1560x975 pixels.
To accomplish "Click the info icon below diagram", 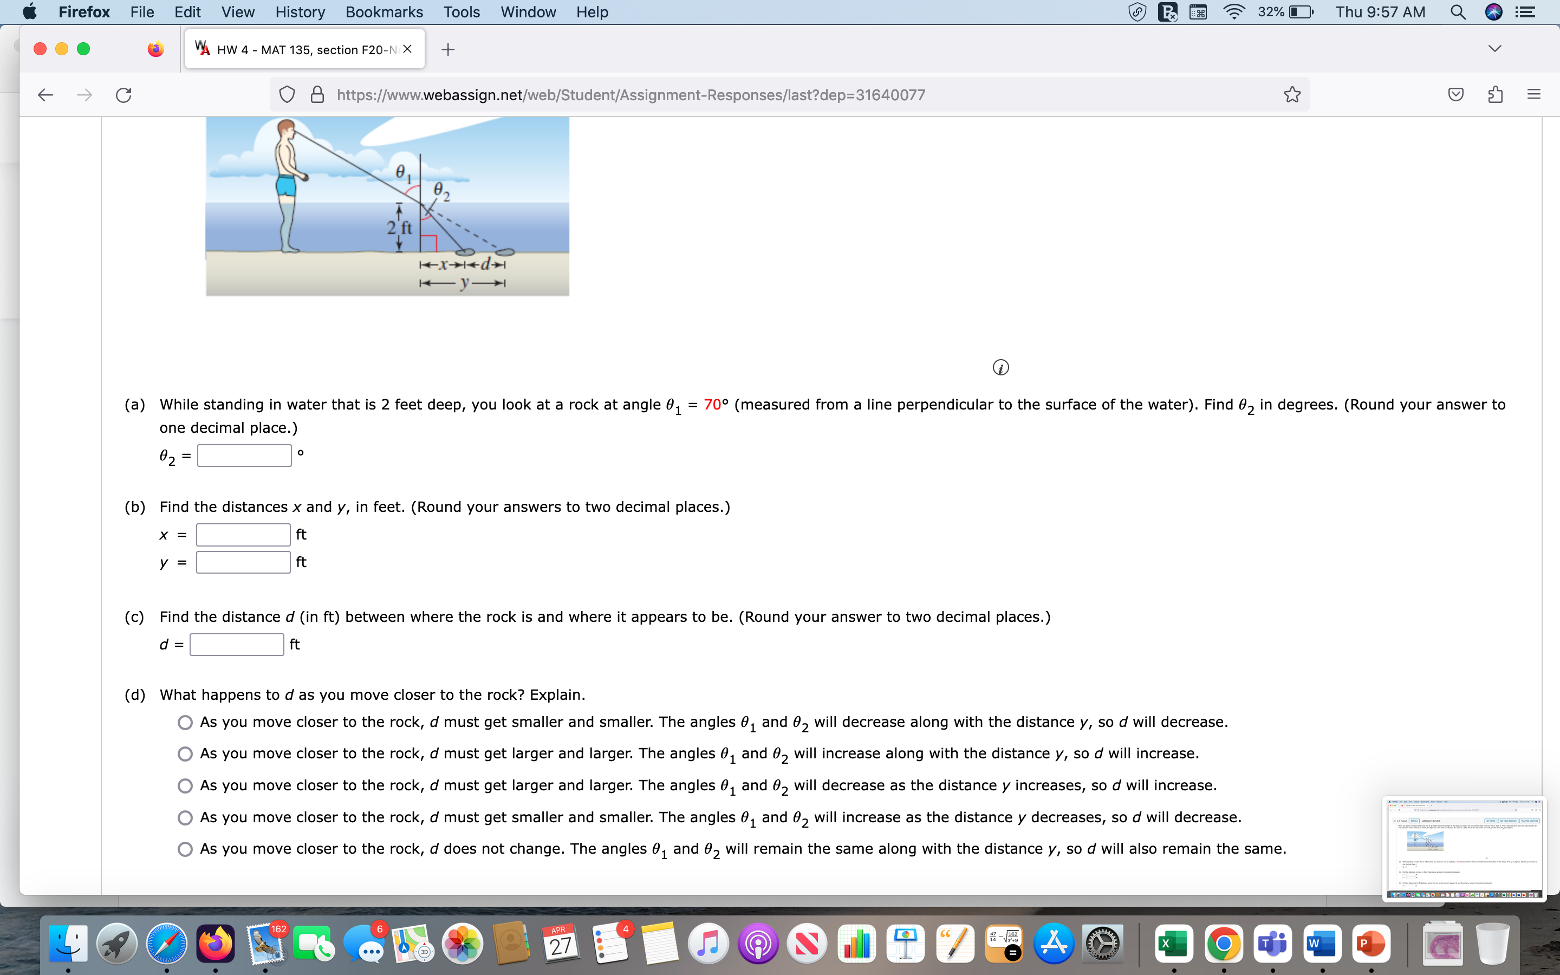I will point(1000,368).
